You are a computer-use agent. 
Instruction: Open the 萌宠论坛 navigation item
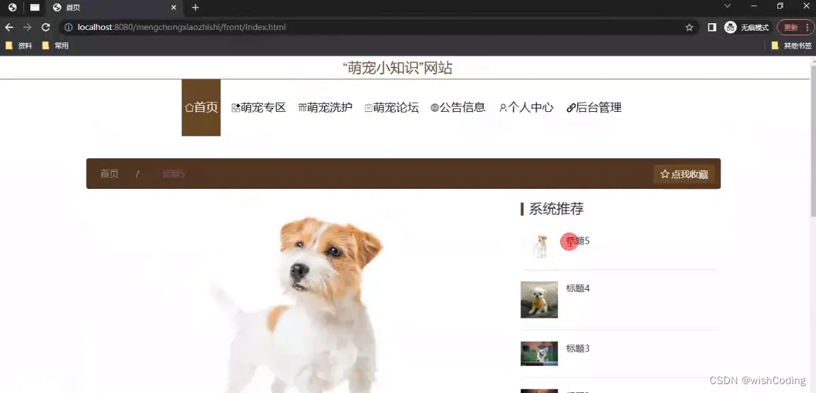392,108
